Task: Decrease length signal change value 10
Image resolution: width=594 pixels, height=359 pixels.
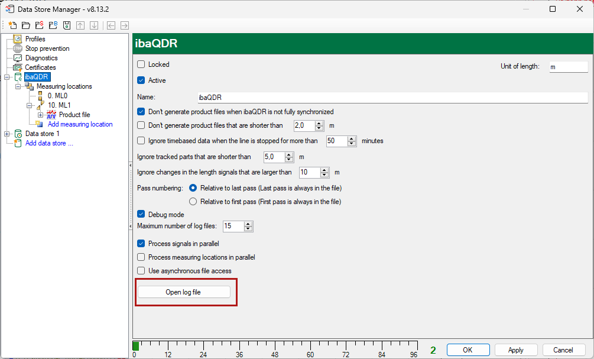Action: pyautogui.click(x=324, y=174)
